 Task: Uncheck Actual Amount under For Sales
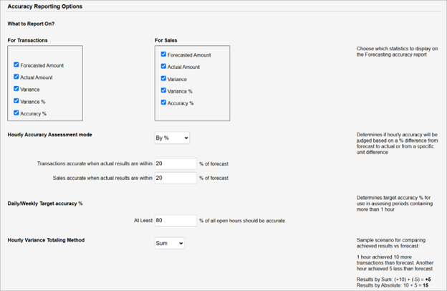[x=163, y=66]
